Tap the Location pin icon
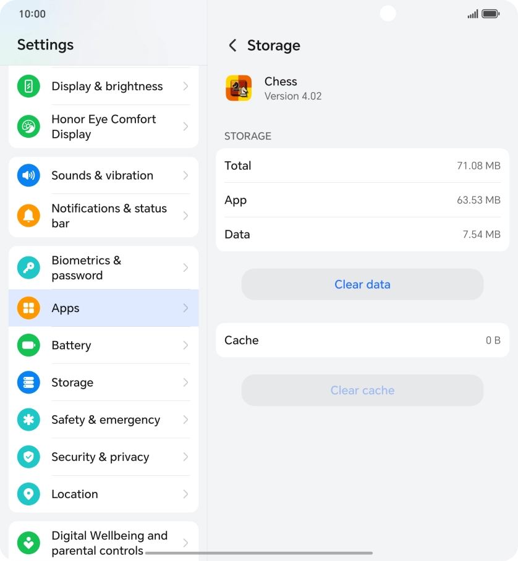Screen dimensions: 518x561 28,494
